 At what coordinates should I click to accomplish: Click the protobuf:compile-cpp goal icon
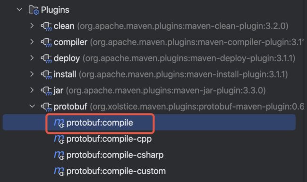click(59, 139)
